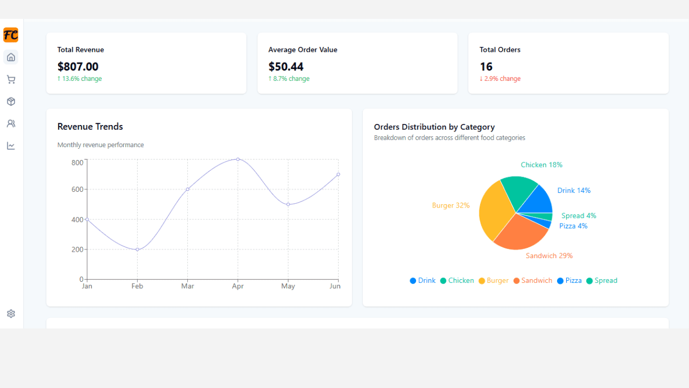Viewport: 689px width, 388px height.
Task: Open the products box icon
Action: tap(11, 101)
